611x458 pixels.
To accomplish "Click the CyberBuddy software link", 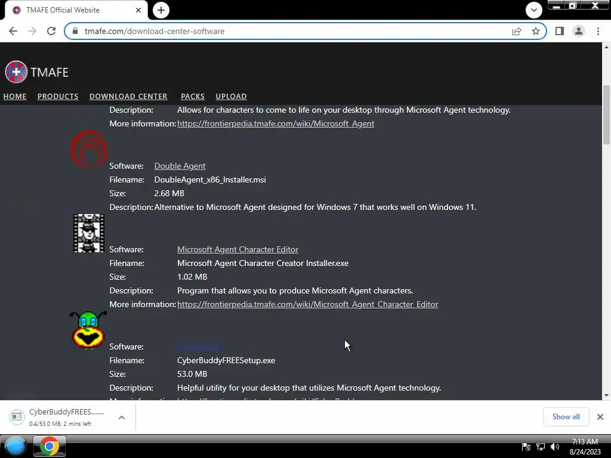I will click(199, 346).
